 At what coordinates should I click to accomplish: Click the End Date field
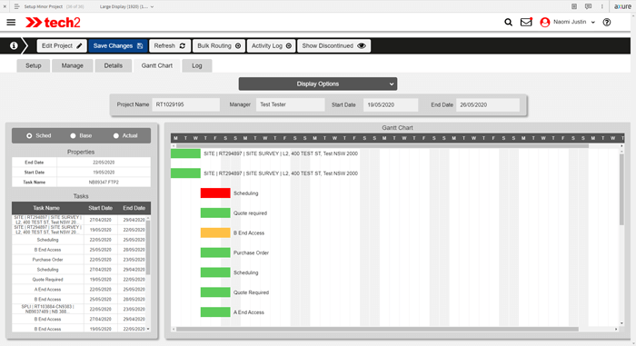[x=488, y=104]
